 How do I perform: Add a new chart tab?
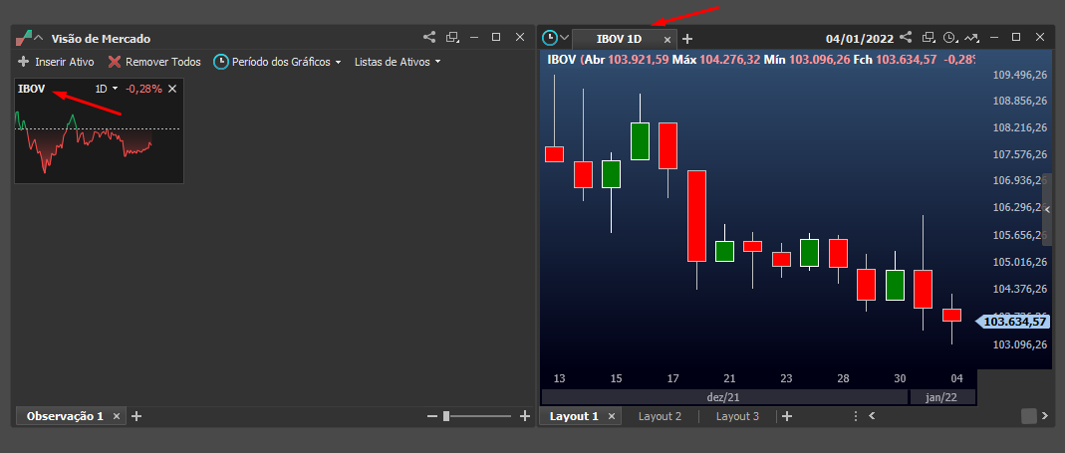[687, 39]
